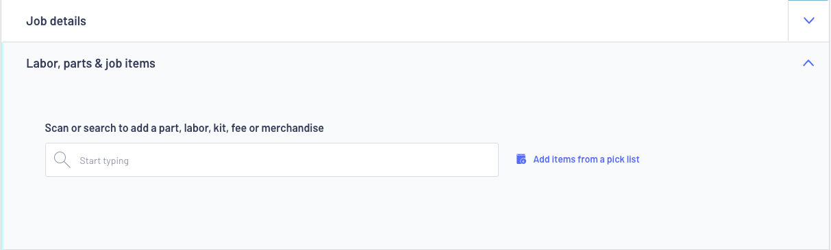
Task: Click the Start typing placeholder text
Action: point(104,161)
